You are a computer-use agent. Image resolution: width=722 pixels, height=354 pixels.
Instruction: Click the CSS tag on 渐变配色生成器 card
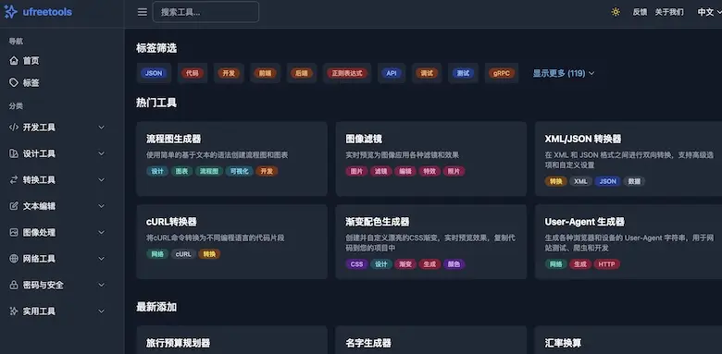point(357,264)
